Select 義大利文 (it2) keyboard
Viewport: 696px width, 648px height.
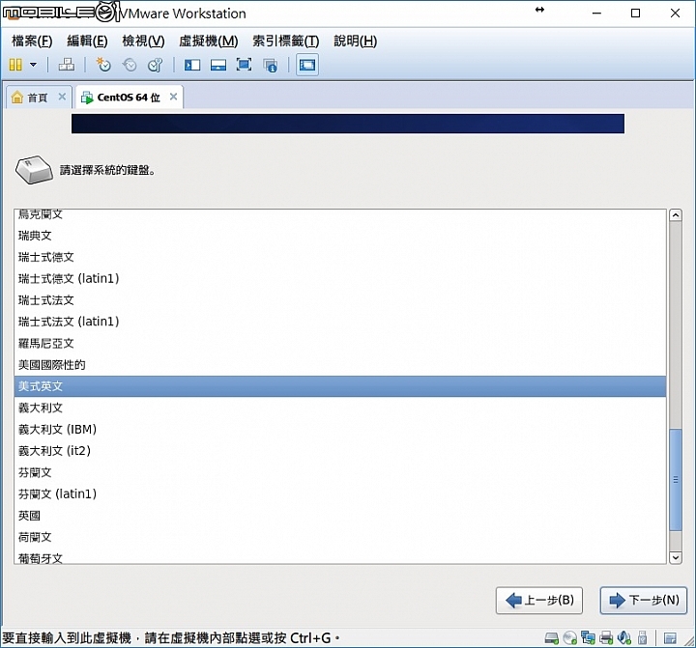(340, 451)
